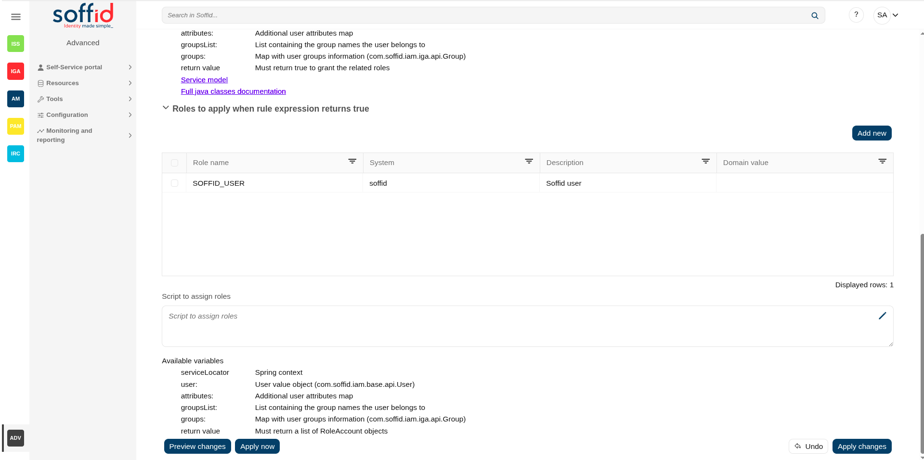
Task: Open the Service model link
Action: pyautogui.click(x=204, y=80)
